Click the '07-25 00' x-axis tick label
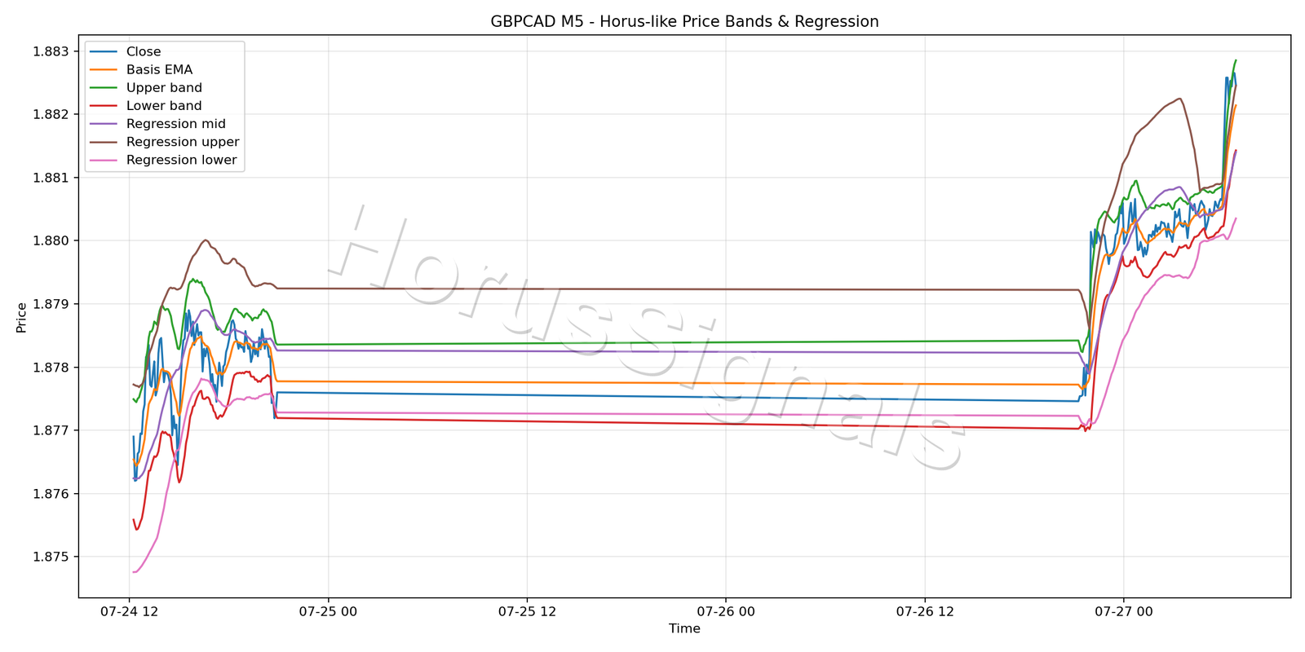Screen dimensions: 1305x652 (x=328, y=611)
